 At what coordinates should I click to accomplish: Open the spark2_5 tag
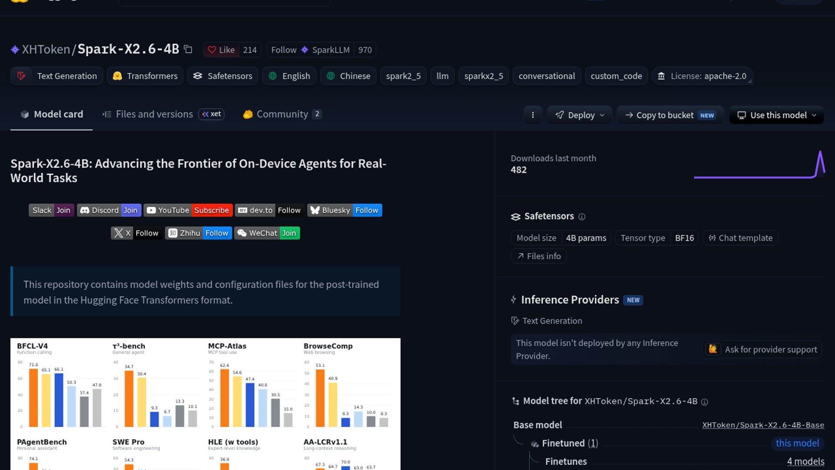[403, 76]
